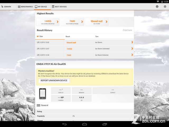Image resolution: width=169 pixels, height=127 pixels.
Task: Click the battery status icon
Action: (162, 2)
